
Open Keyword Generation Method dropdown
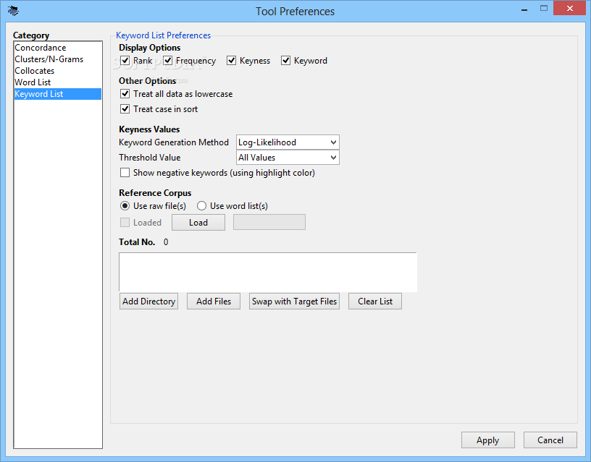pos(288,142)
